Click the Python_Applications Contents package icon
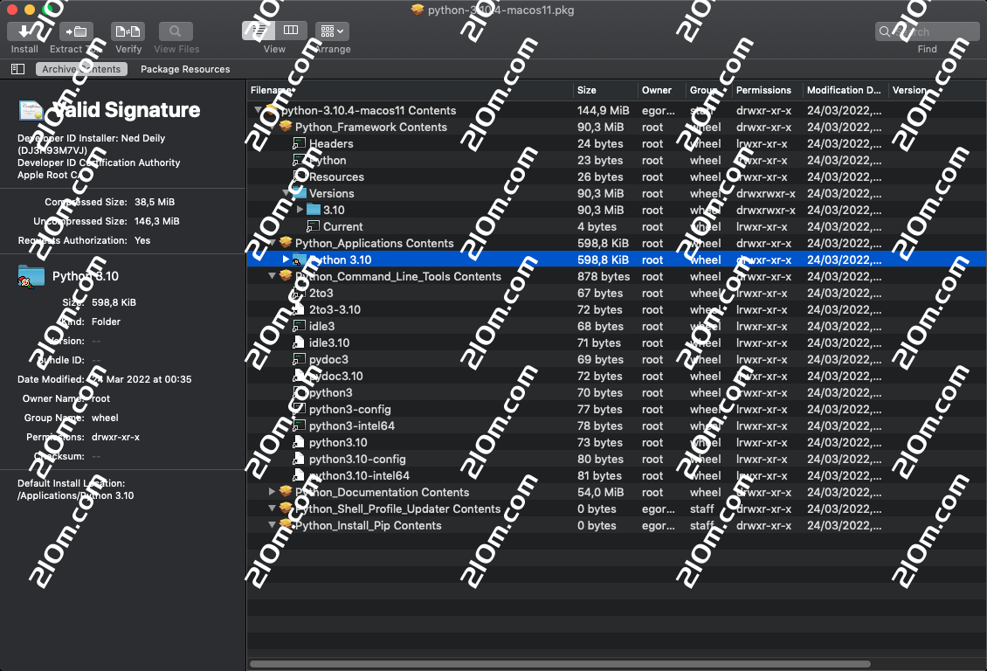 point(285,243)
